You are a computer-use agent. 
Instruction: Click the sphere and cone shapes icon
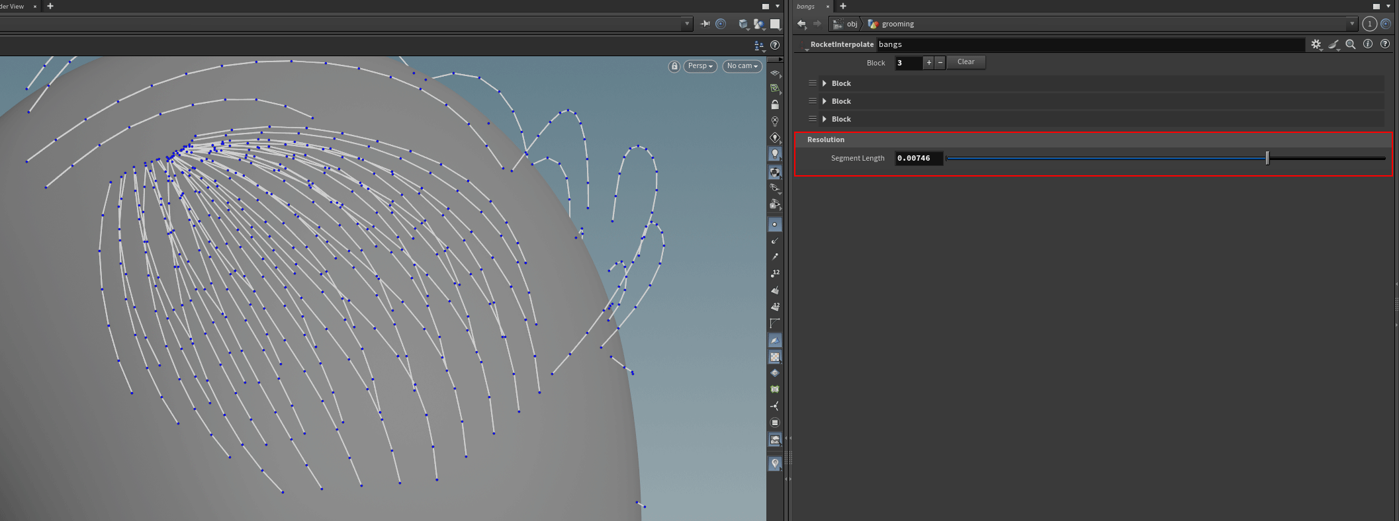coord(759,24)
